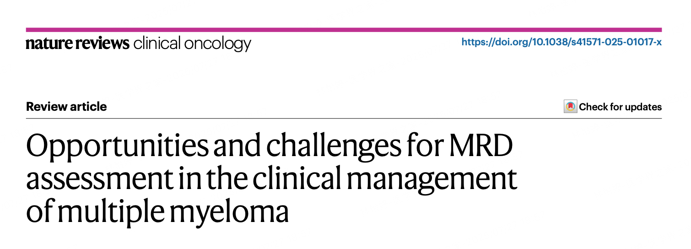This screenshot has width=691, height=249.
Task: Click the Review article label
Action: pos(66,107)
